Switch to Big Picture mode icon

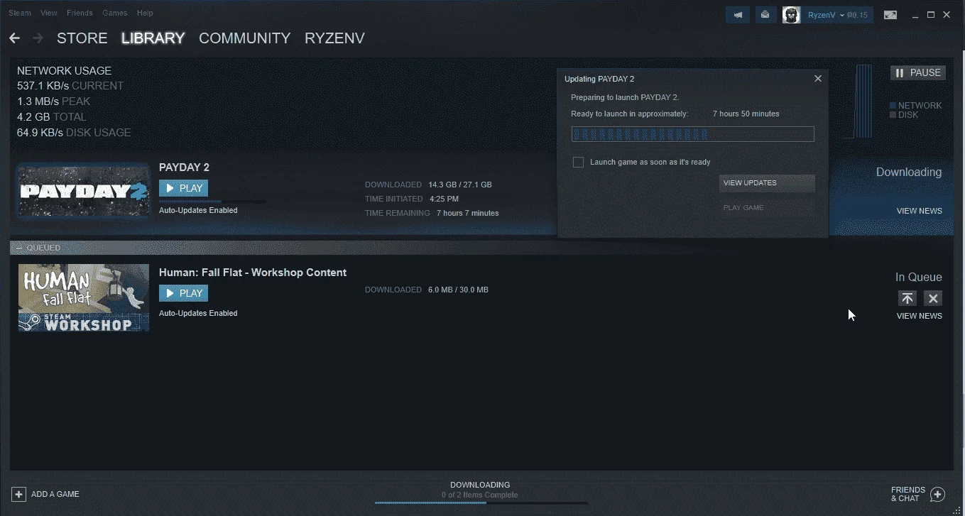pos(890,14)
